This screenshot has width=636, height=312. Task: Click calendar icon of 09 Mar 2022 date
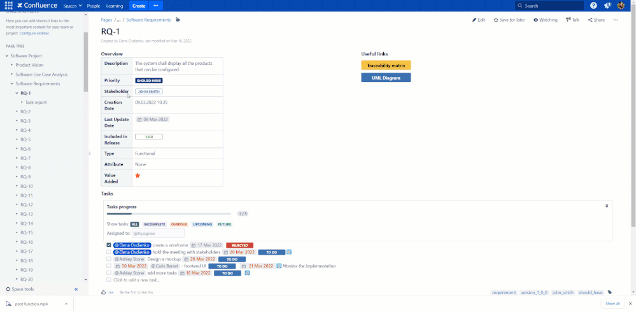139,120
